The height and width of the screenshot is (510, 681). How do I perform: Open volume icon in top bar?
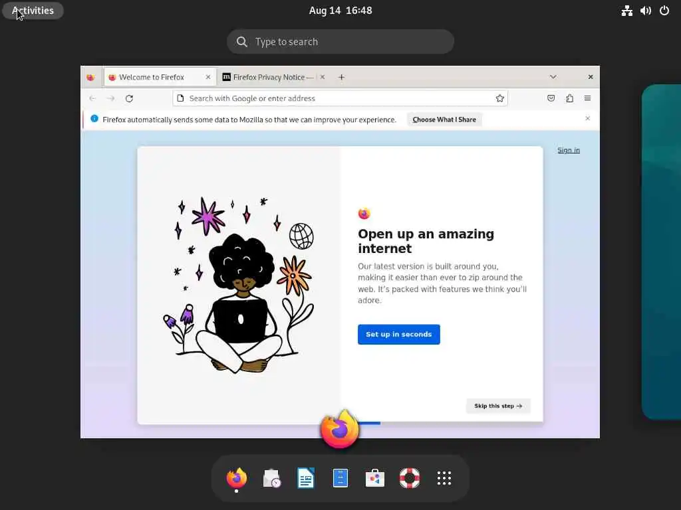(645, 11)
